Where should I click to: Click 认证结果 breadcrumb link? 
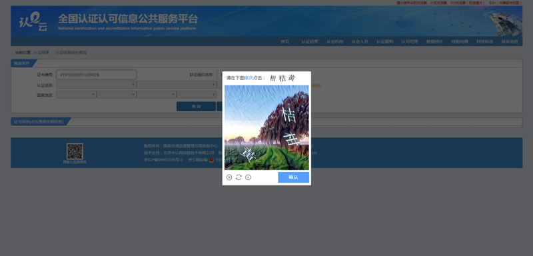[41, 53]
